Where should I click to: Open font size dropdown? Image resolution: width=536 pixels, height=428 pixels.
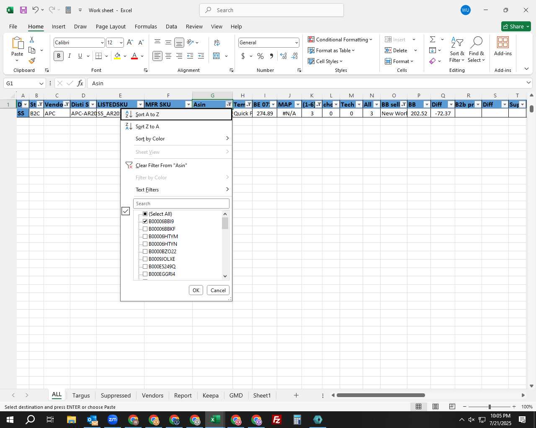coord(121,43)
